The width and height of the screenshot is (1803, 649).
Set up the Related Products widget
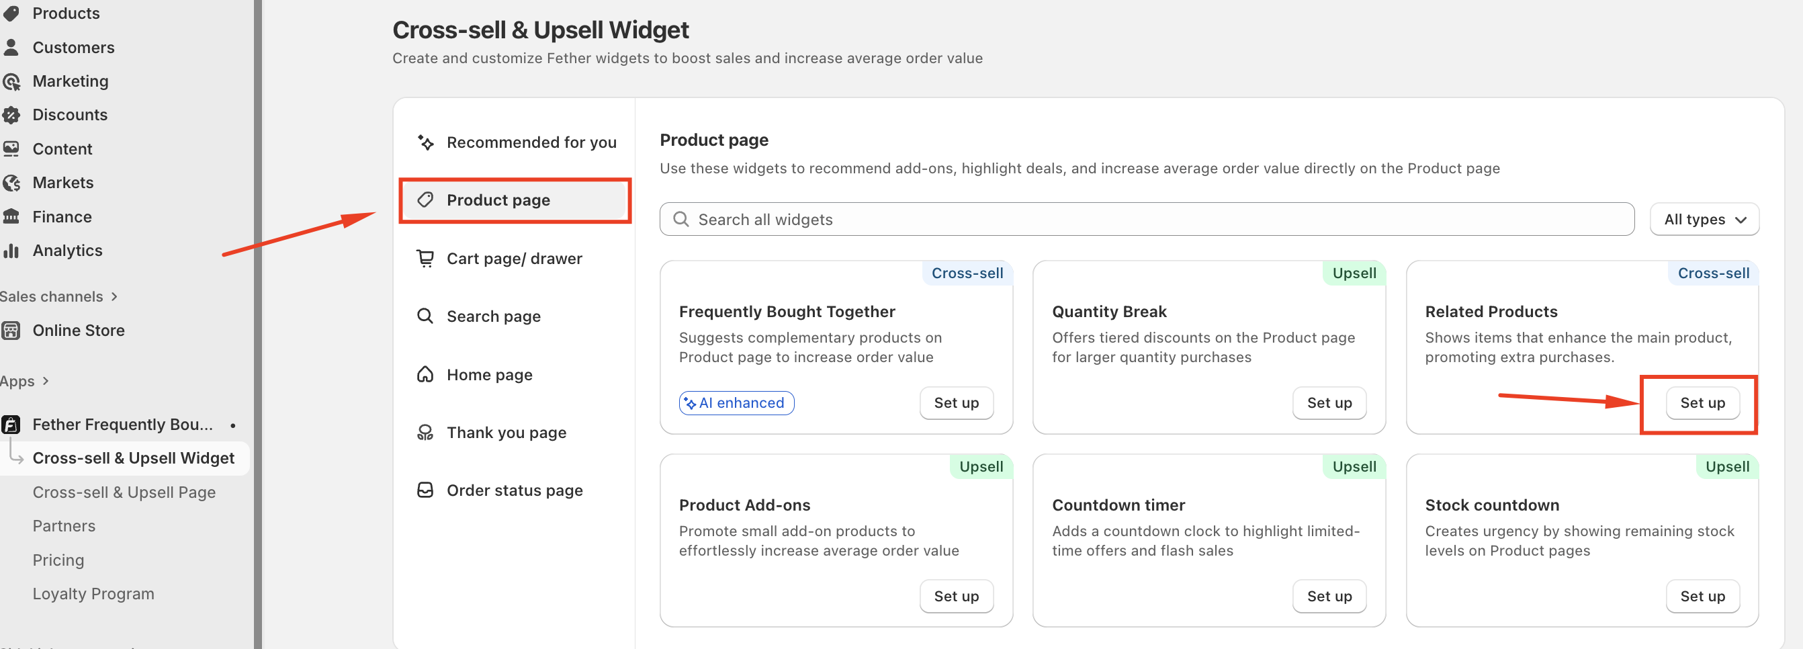(x=1702, y=402)
